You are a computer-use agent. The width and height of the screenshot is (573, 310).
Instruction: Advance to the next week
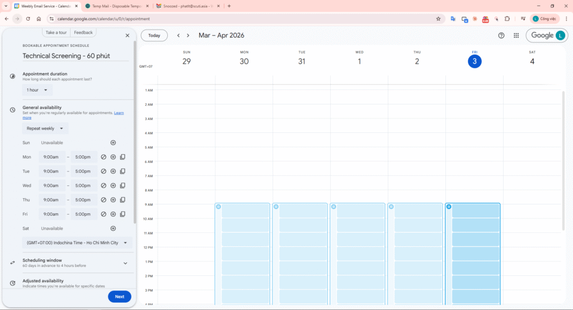tap(189, 35)
